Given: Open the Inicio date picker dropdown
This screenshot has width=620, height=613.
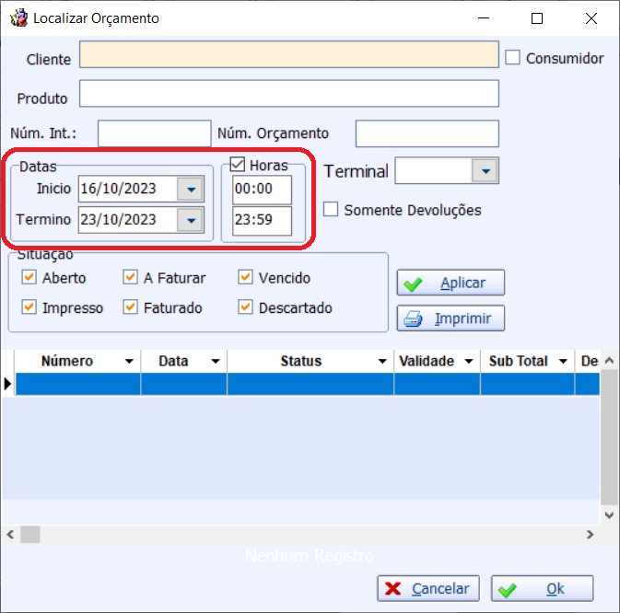Looking at the screenshot, I should point(191,190).
